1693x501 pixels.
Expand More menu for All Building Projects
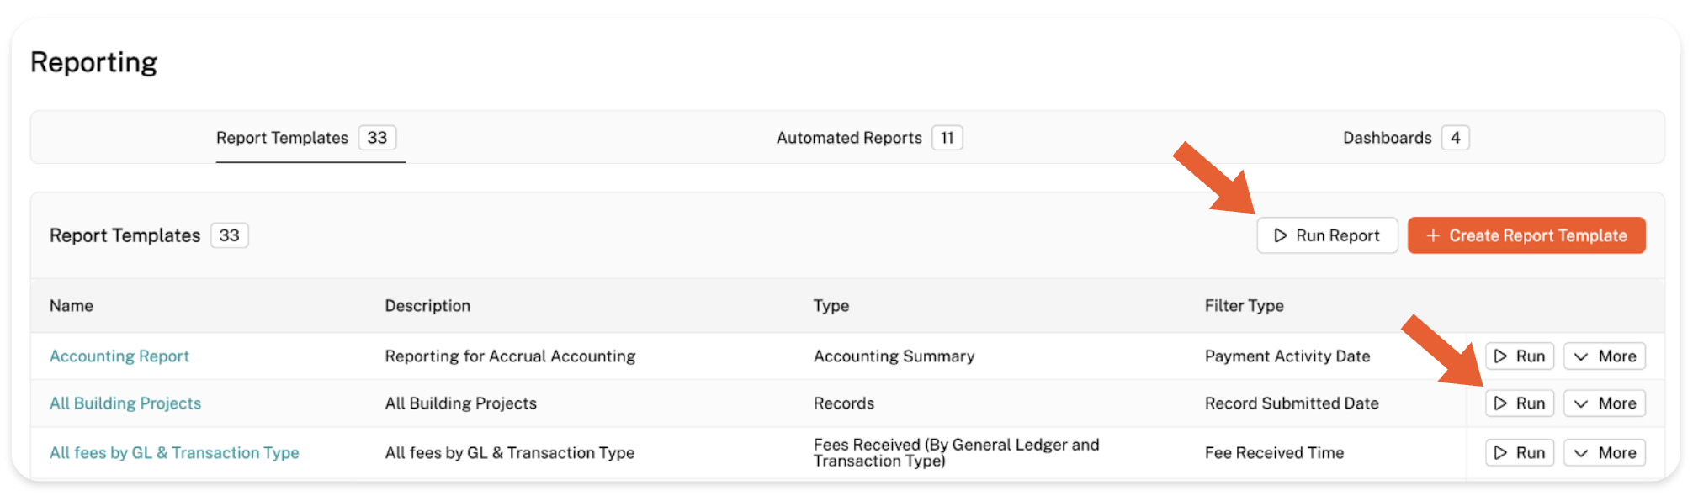click(x=1604, y=403)
